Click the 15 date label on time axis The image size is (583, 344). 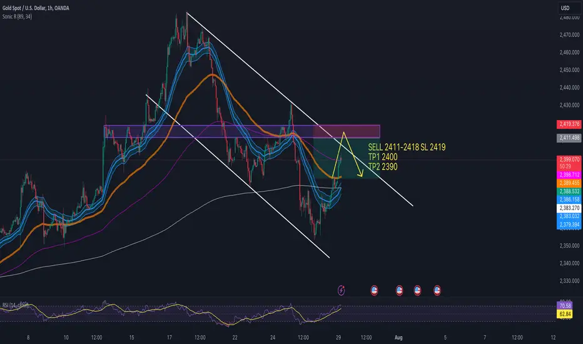(x=131, y=338)
